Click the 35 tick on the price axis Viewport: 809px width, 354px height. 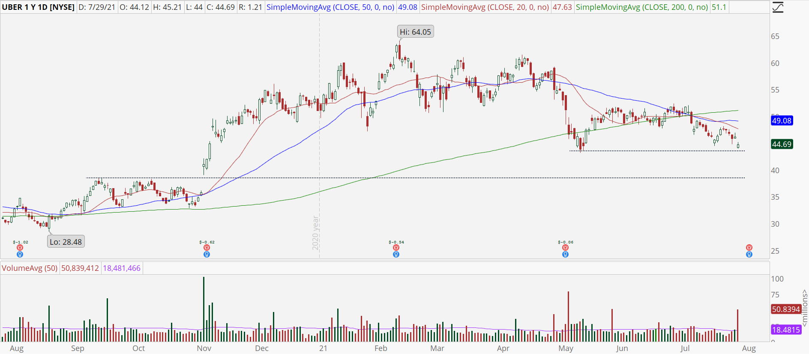[x=775, y=197]
